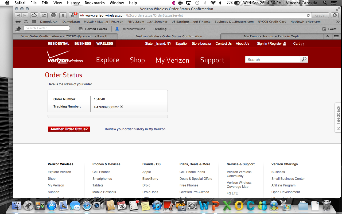The height and width of the screenshot is (214, 342).
Task: Switch to Your Order Confirmation tab
Action: (x=65, y=36)
